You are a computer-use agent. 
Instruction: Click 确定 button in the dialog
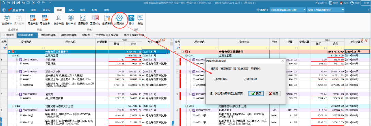pos(256,93)
